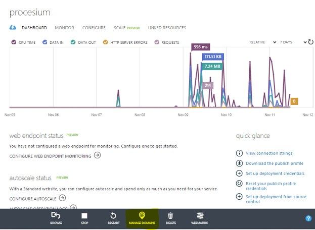The height and width of the screenshot is (230, 315).
Task: Toggle HTTP Server Errors metric checkbox
Action: [105, 42]
